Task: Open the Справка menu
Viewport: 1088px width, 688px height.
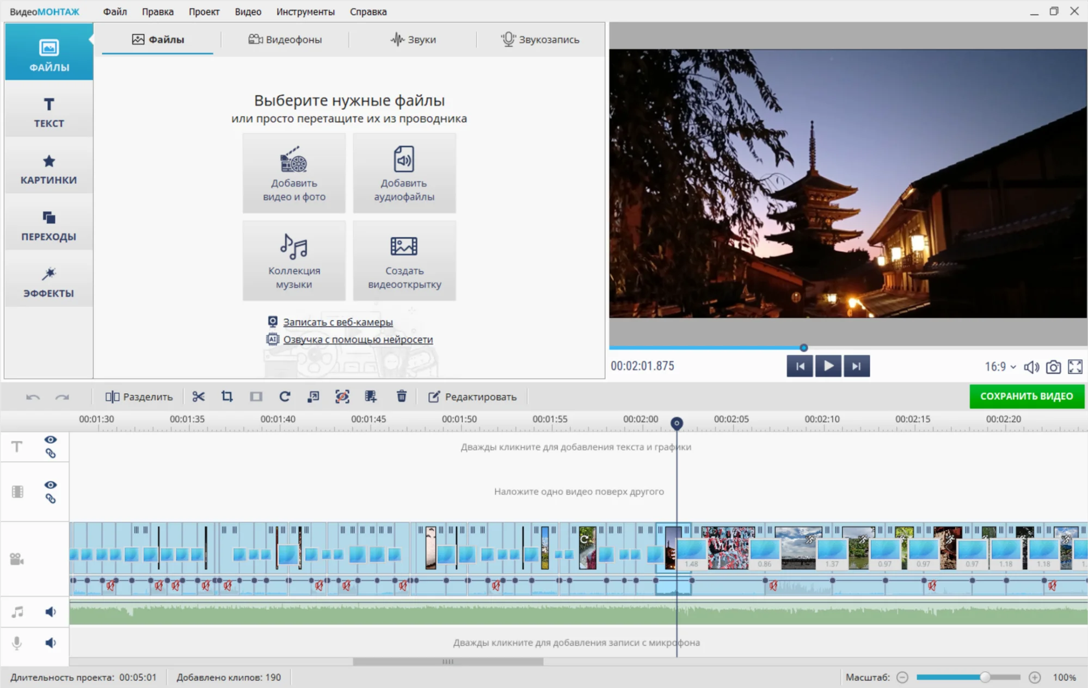Action: [x=368, y=11]
